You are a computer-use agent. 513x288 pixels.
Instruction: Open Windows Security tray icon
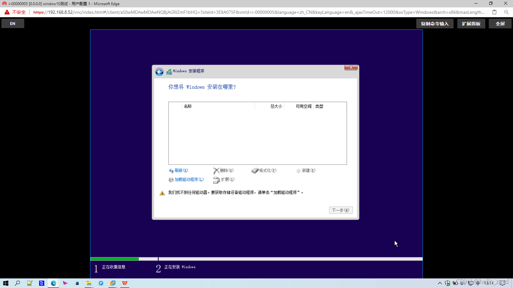click(x=448, y=283)
